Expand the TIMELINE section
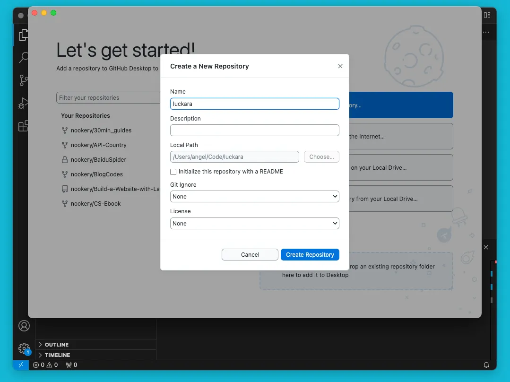The image size is (510, 382). click(x=57, y=355)
